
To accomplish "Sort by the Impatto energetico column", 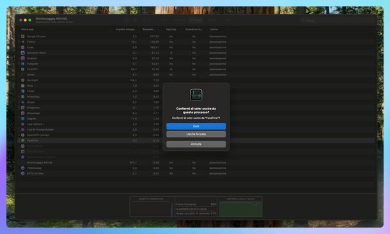I will tap(125, 29).
